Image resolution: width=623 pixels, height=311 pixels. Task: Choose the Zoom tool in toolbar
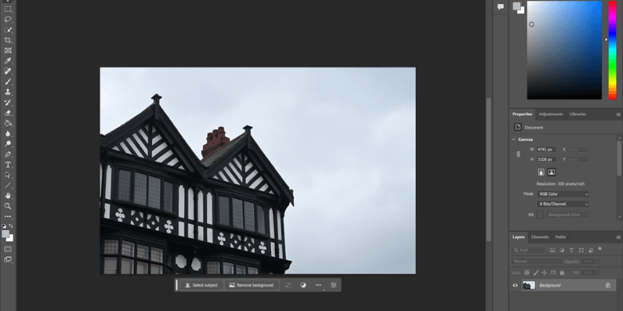point(8,206)
